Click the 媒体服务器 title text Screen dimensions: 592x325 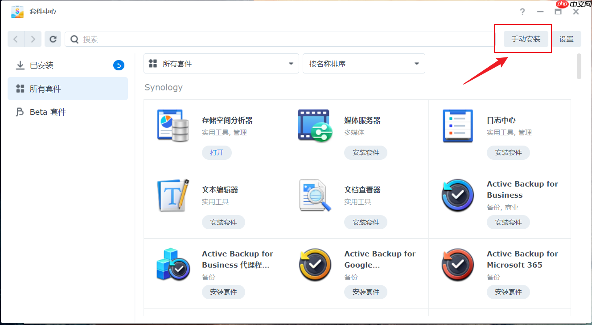click(362, 120)
